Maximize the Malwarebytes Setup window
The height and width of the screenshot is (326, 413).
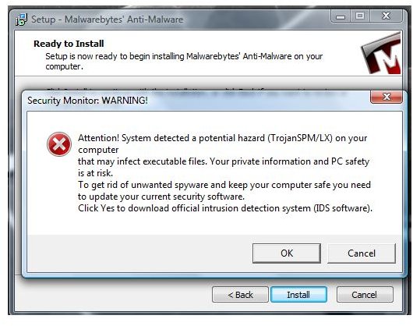(x=360, y=16)
